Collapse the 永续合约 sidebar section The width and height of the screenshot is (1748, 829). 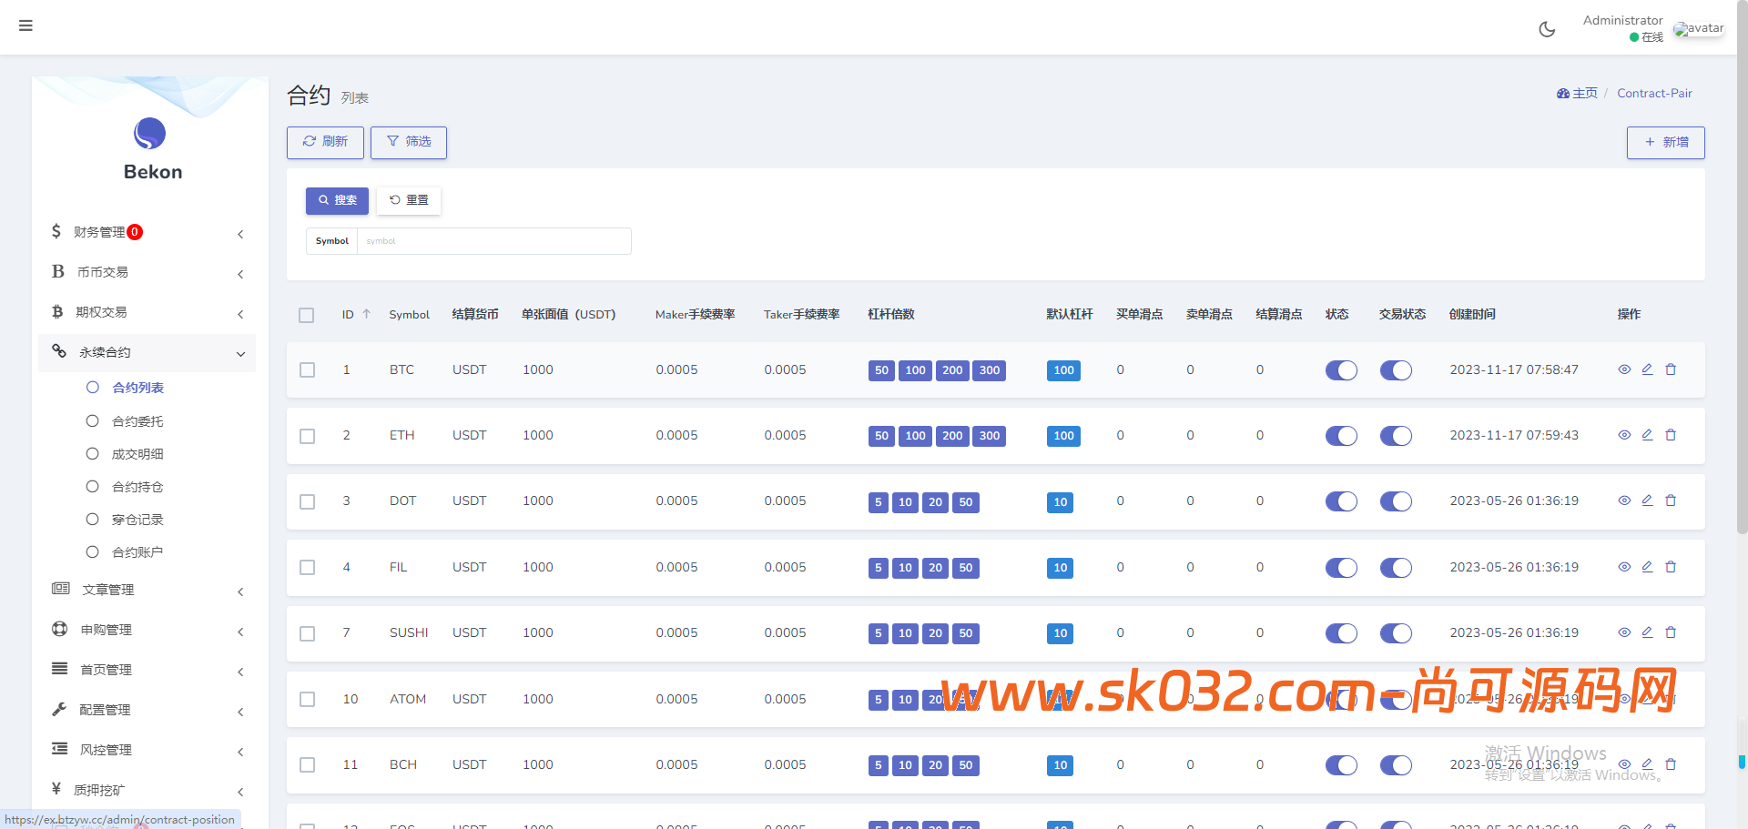coord(146,353)
